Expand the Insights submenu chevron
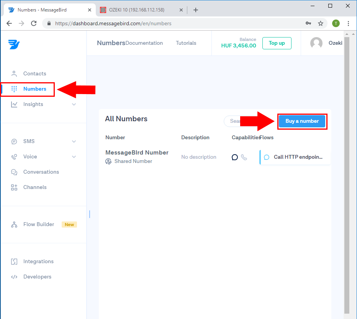Image resolution: width=357 pixels, height=319 pixels. (74, 104)
